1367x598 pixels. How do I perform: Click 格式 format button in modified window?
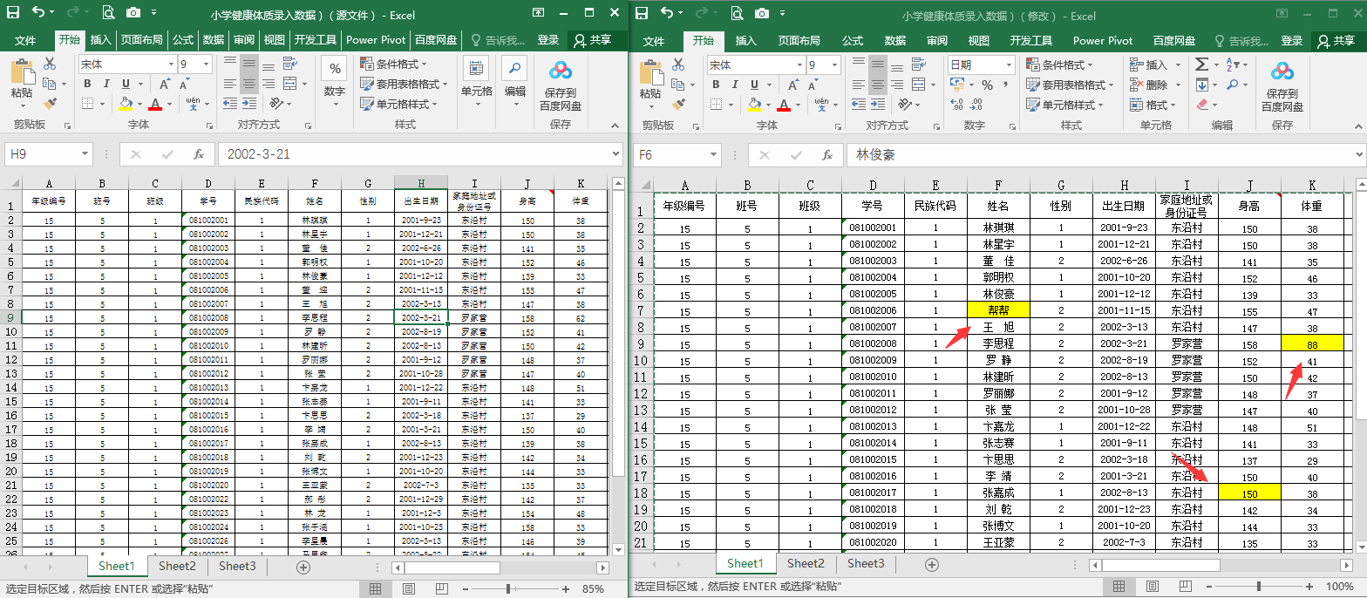1153,105
